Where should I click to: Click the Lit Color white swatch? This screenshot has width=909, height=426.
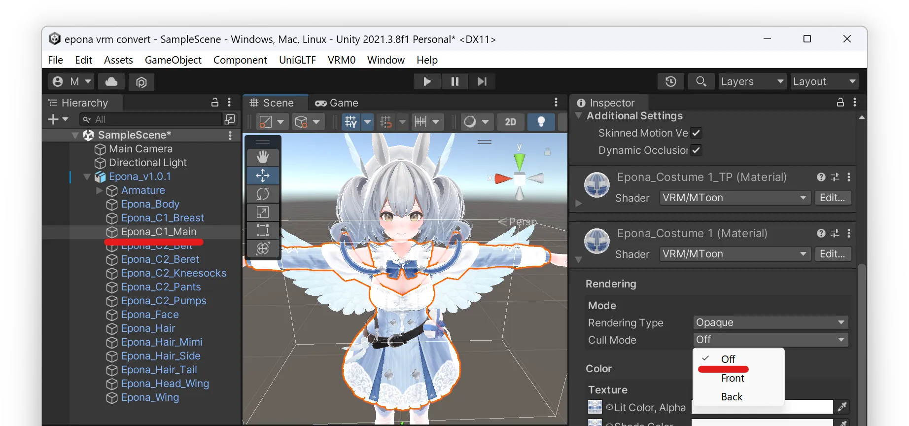(762, 407)
